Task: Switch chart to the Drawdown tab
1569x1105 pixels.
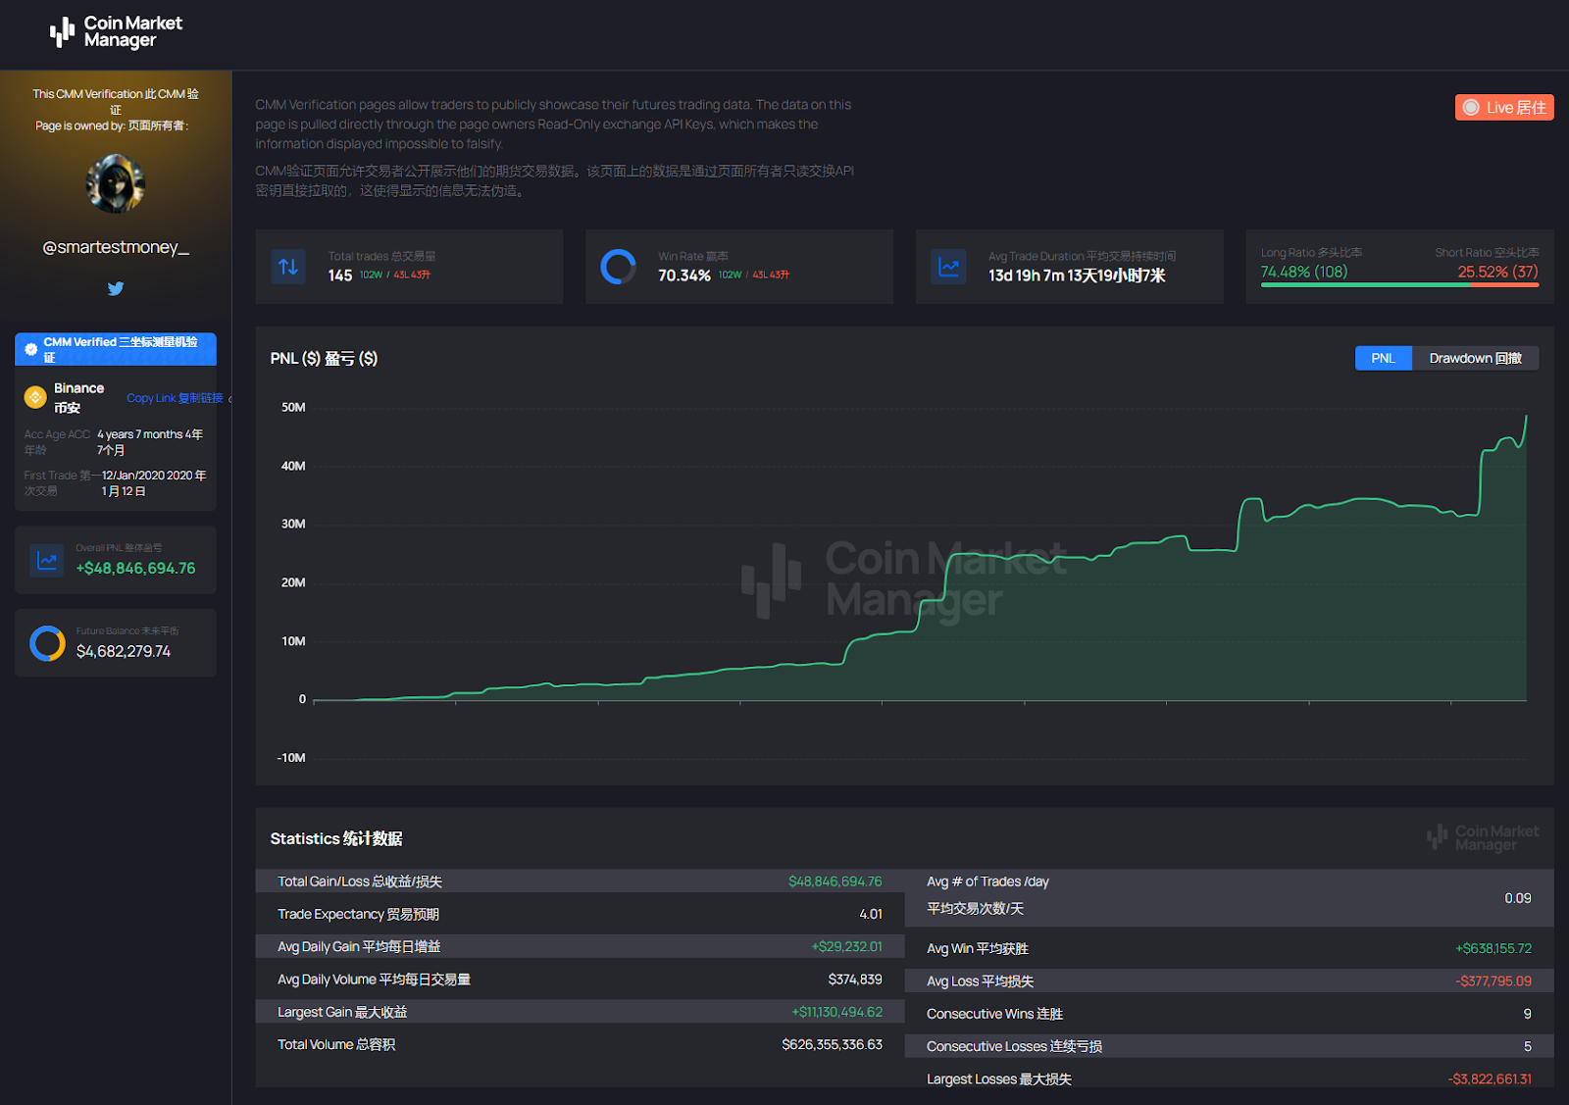Action: (x=1475, y=358)
